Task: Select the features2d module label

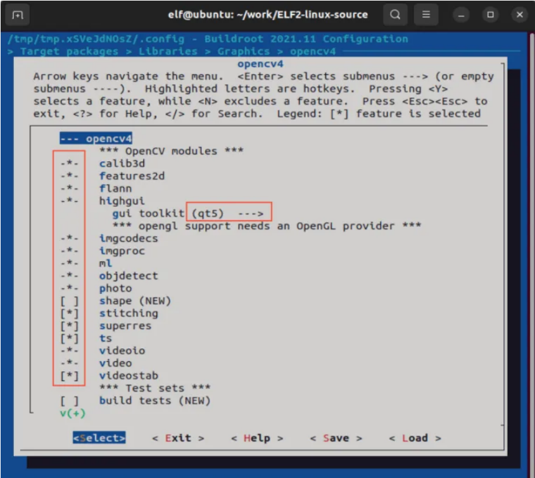Action: pos(132,176)
